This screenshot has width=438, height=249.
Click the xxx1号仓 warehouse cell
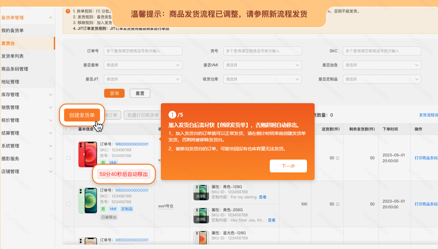pyautogui.click(x=166, y=206)
